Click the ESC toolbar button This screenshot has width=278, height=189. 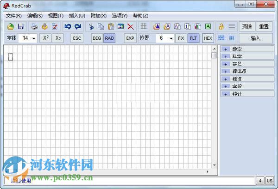coord(77,38)
